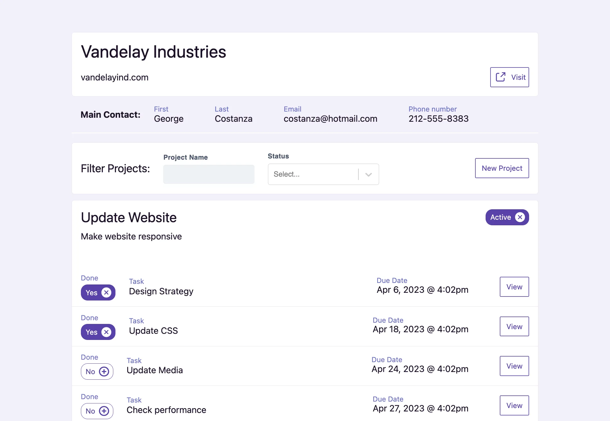Click the phone number 212-555-8383
The height and width of the screenshot is (421, 610).
click(438, 119)
